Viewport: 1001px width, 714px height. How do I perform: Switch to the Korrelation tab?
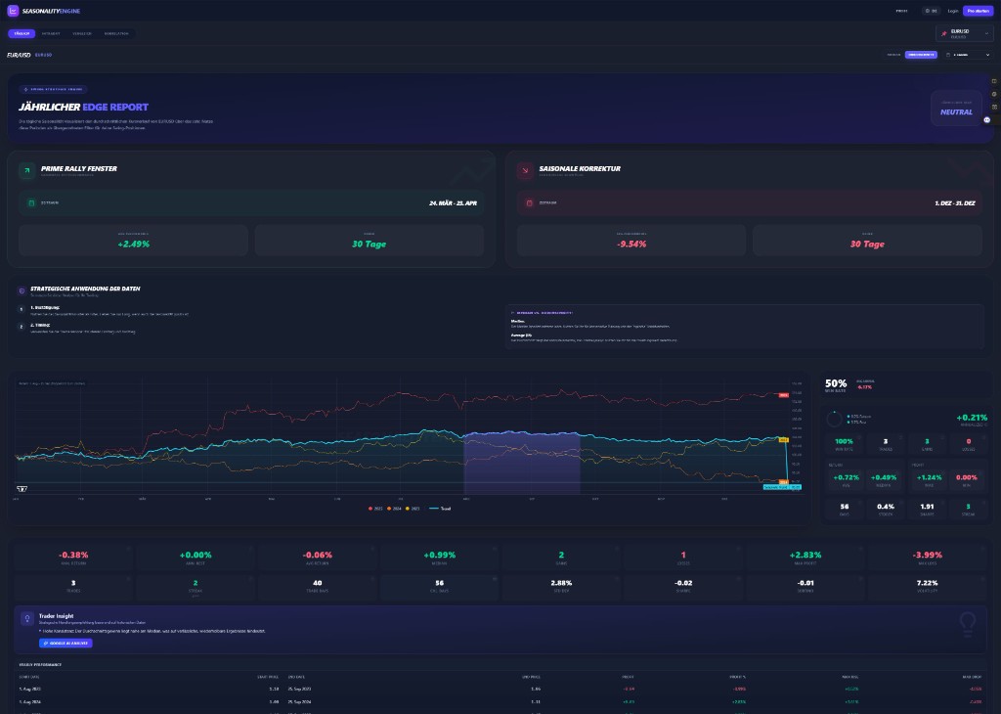[x=116, y=33]
